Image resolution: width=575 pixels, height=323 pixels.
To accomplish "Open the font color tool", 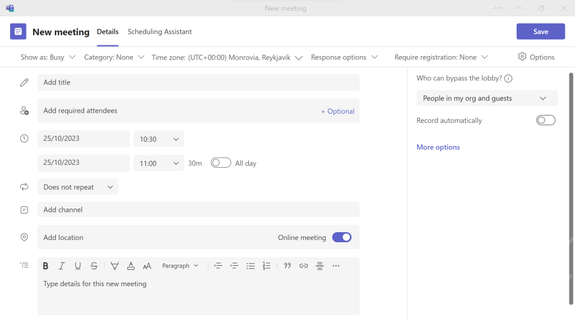I will [130, 266].
